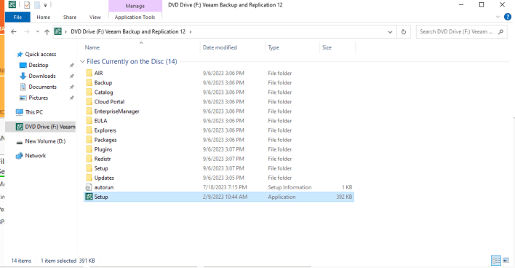Switch to Large icons view layout

[506, 261]
